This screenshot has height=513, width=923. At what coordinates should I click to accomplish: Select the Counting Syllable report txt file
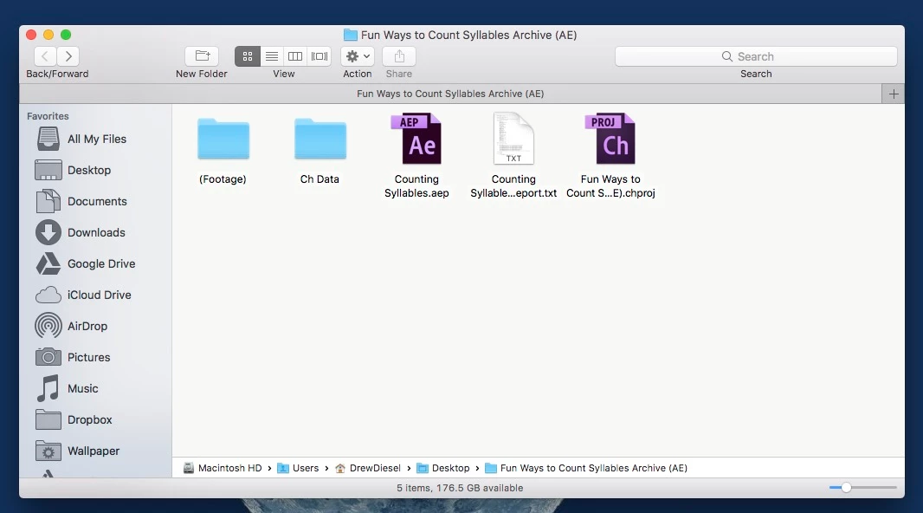[513, 139]
